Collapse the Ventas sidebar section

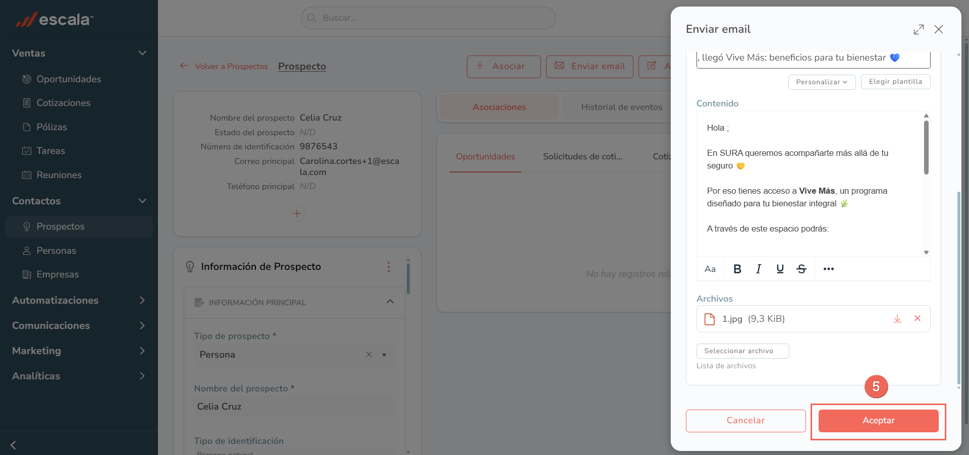(142, 53)
